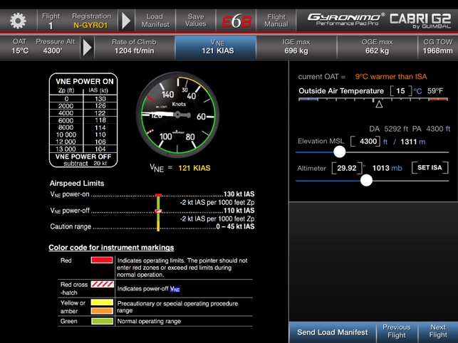This screenshot has width=458, height=343.
Task: Tap the green color swatch
Action: click(x=102, y=321)
